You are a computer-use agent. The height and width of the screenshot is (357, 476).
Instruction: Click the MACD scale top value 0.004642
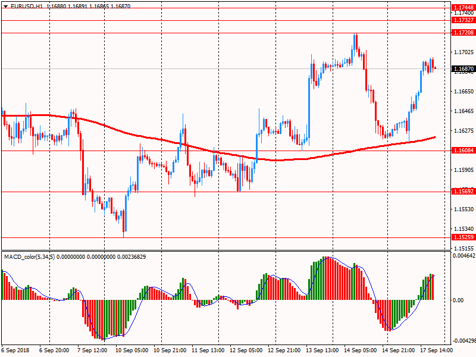click(464, 256)
